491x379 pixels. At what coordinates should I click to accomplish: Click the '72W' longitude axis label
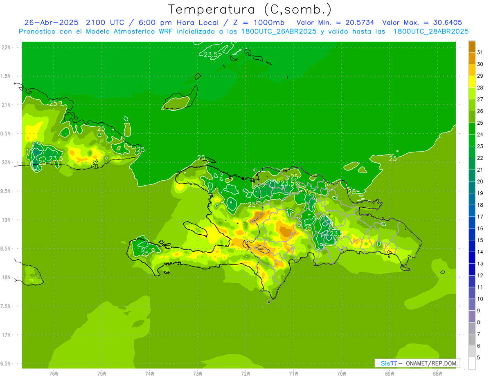pos(245,373)
